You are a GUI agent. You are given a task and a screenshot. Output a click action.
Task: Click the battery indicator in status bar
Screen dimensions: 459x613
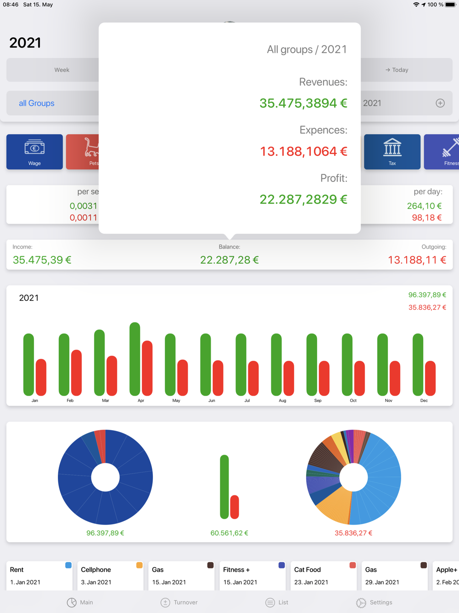(450, 5)
